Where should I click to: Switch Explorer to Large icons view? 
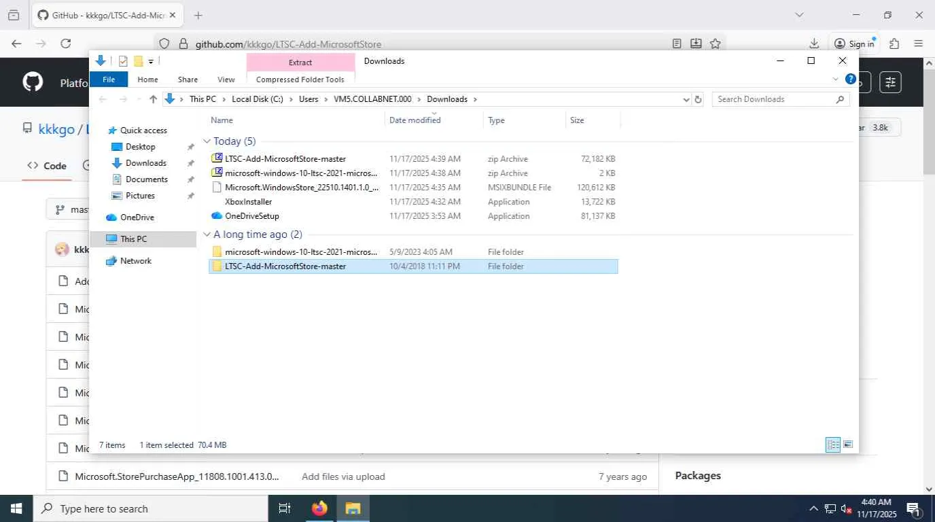pos(848,445)
